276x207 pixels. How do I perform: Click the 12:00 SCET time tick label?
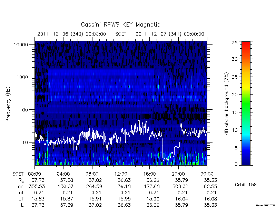click(121, 174)
